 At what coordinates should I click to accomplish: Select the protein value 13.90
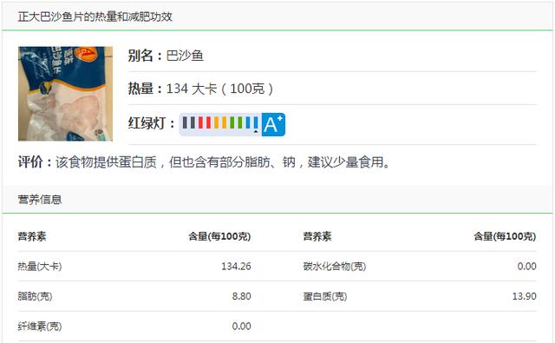click(524, 296)
